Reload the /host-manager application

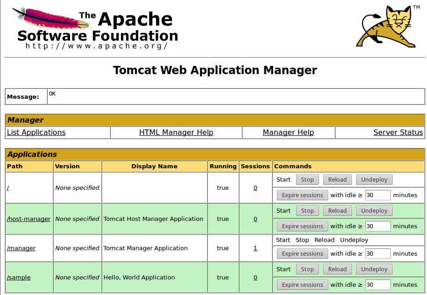(337, 211)
